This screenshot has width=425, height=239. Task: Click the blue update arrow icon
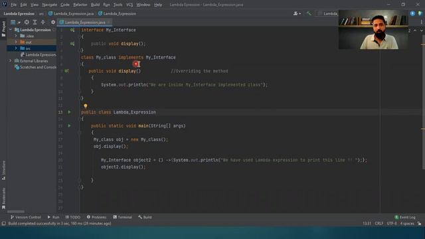[x=412, y=13]
